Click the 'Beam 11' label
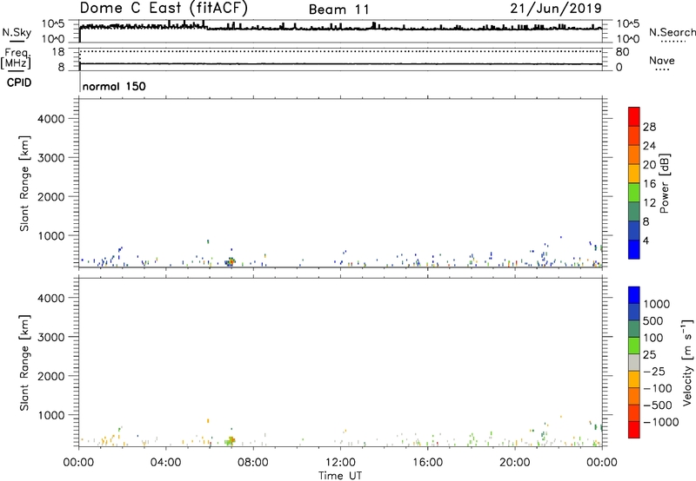 [338, 10]
